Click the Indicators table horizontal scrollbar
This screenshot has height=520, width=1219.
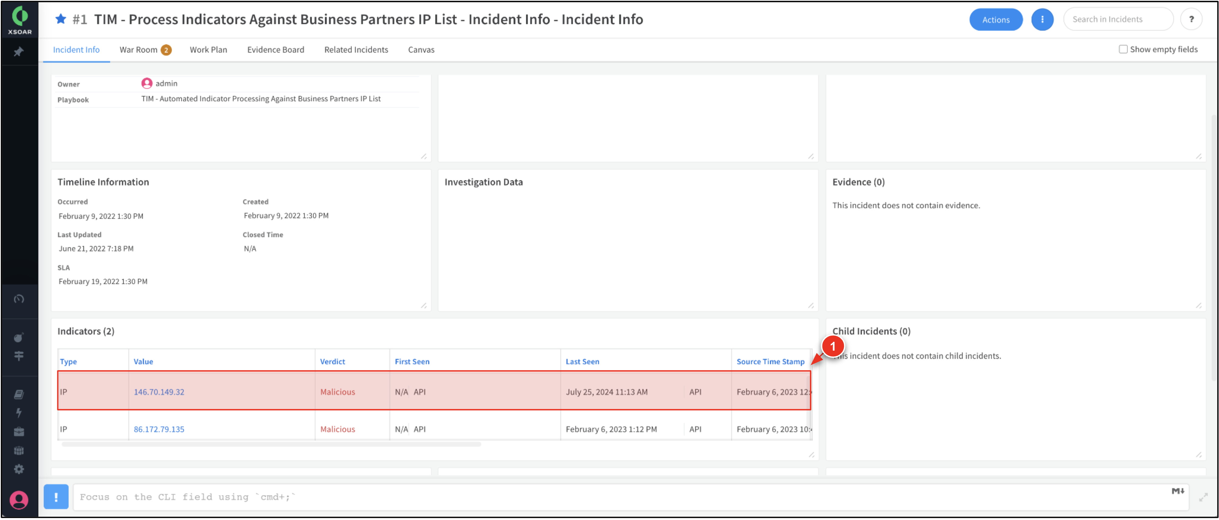pyautogui.click(x=271, y=444)
